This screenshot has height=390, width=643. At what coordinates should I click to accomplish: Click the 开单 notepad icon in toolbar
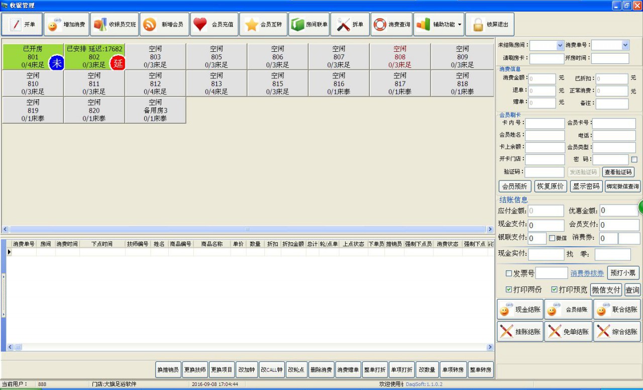16,25
